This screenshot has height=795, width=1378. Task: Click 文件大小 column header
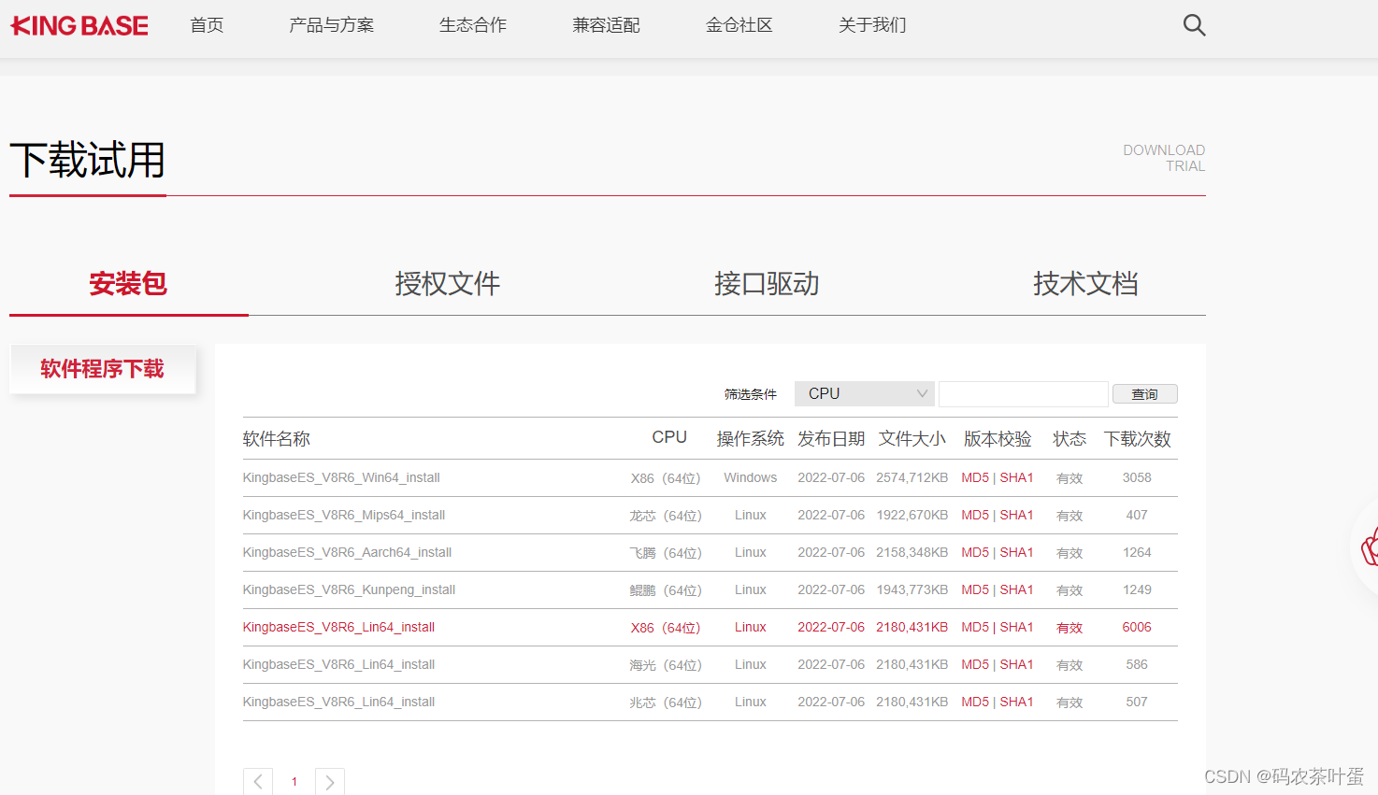[x=912, y=438]
